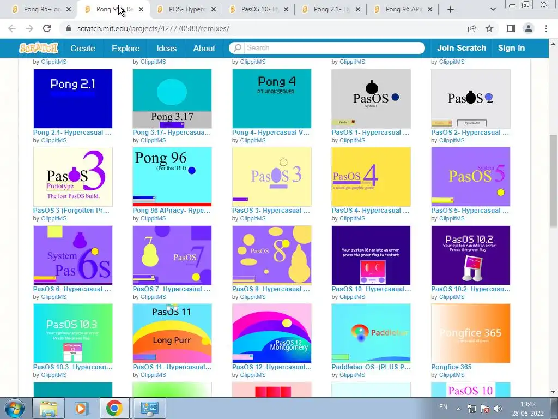Click the Scratch search field
Viewport: 558px width, 419px height.
click(334, 48)
